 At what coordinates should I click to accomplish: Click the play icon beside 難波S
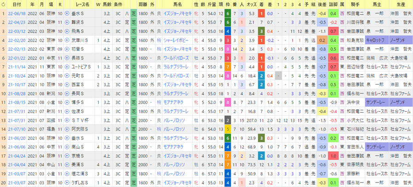coord(67,23)
